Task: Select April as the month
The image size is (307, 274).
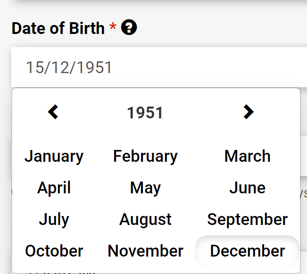Action: 54,188
